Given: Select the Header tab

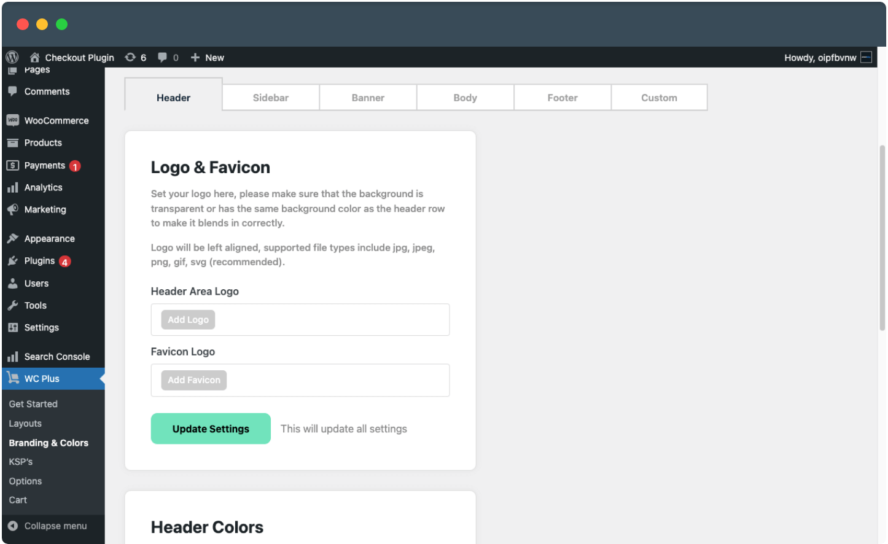Looking at the screenshot, I should [x=173, y=95].
